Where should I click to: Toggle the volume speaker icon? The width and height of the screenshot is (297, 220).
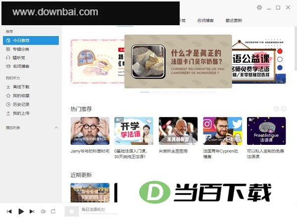[43, 211]
